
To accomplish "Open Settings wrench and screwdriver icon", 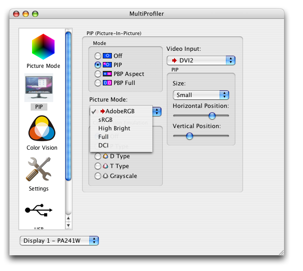I will coord(39,169).
